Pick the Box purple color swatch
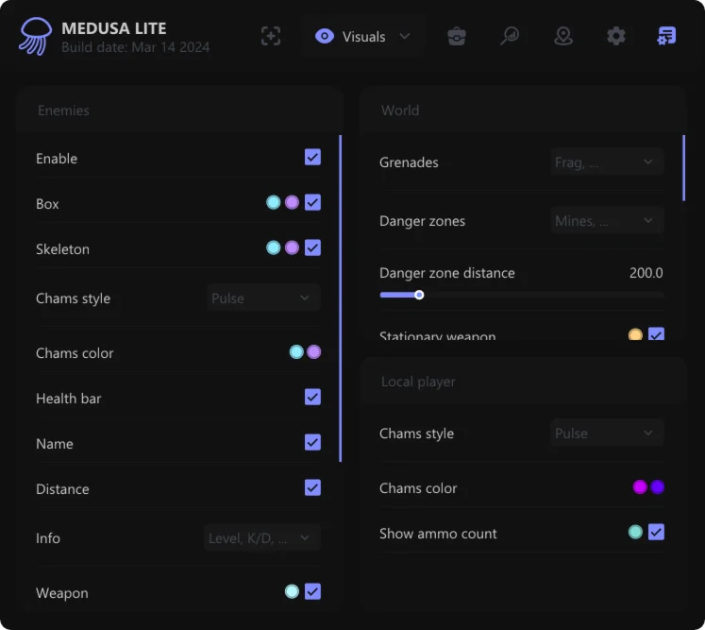The width and height of the screenshot is (705, 630). click(292, 202)
